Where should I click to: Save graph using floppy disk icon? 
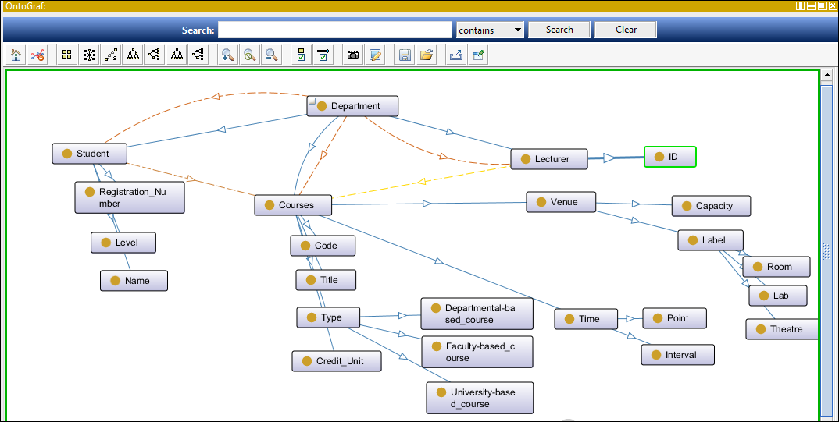tap(405, 55)
